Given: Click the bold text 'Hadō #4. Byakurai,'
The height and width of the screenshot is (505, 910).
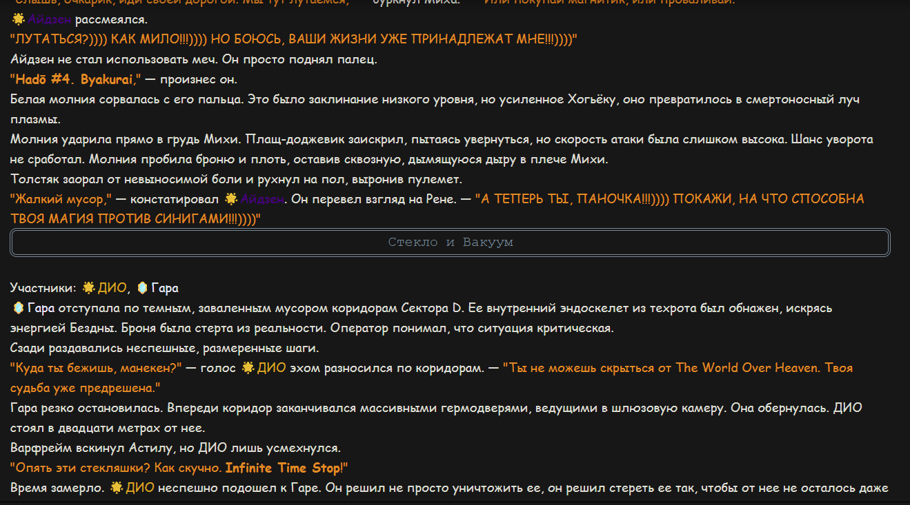Looking at the screenshot, I should (x=77, y=79).
